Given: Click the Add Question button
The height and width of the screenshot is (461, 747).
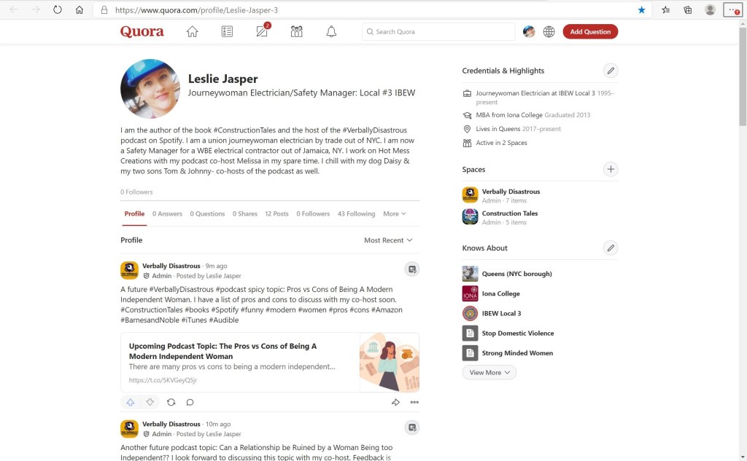Looking at the screenshot, I should pyautogui.click(x=590, y=32).
